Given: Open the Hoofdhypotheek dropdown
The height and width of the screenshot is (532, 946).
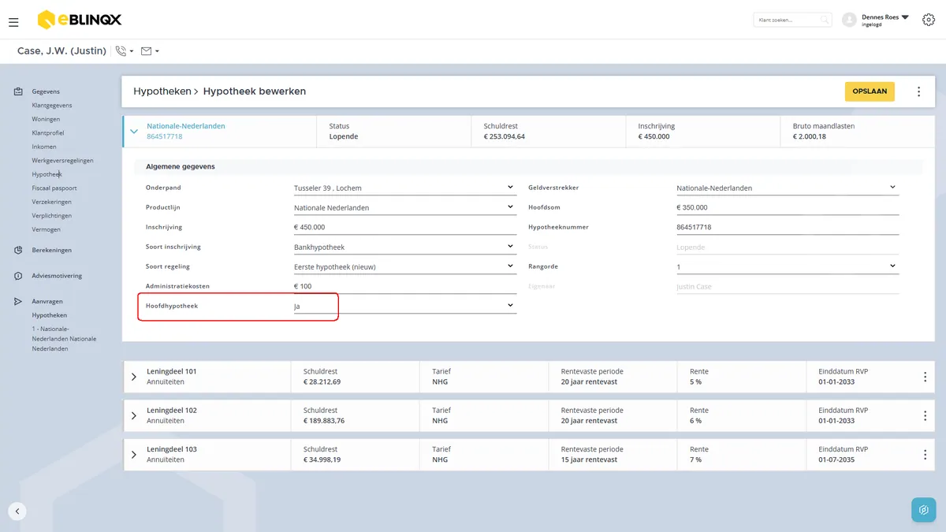Looking at the screenshot, I should (x=405, y=306).
